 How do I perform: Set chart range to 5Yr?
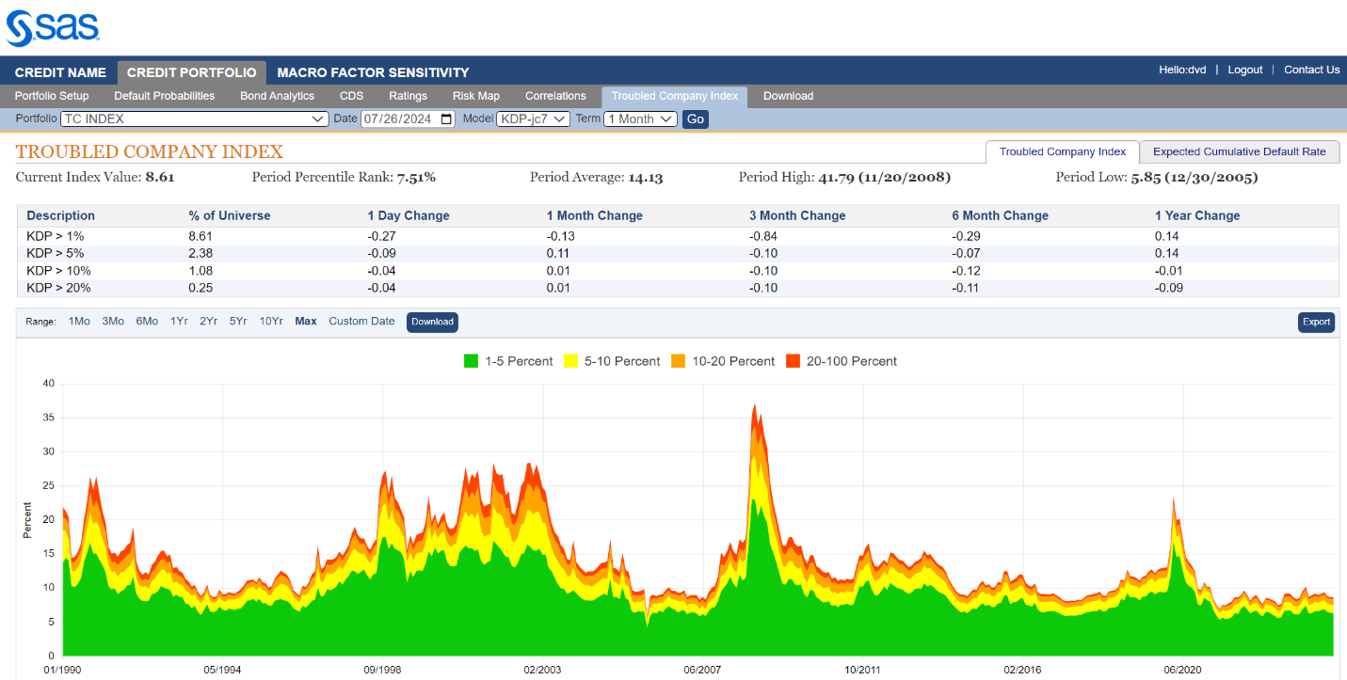(x=238, y=322)
